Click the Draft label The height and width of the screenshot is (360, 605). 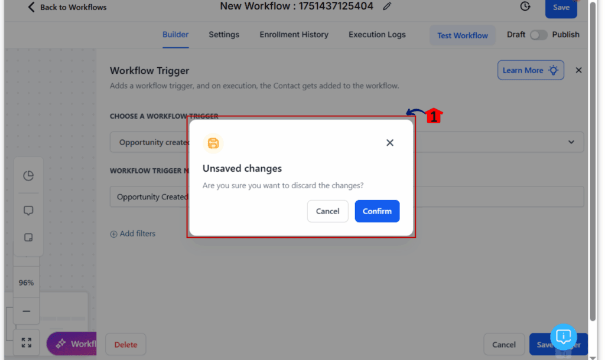coord(516,35)
